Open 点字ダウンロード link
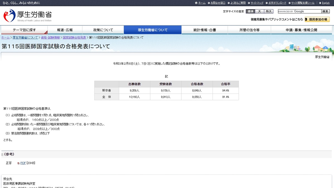 click(x=277, y=3)
